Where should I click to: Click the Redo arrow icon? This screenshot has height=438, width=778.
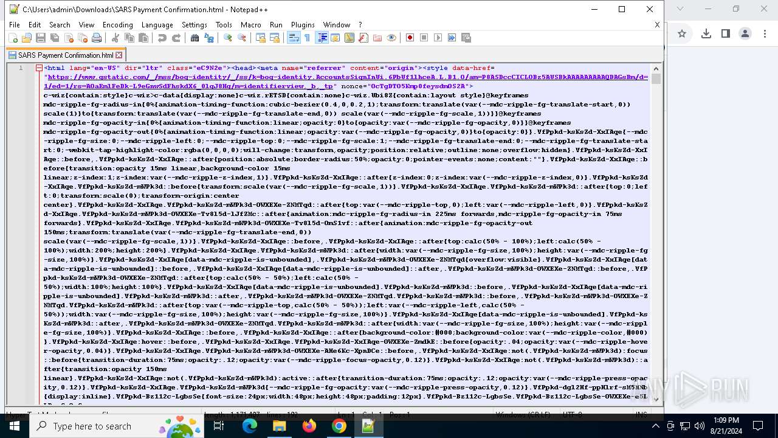[x=176, y=38]
